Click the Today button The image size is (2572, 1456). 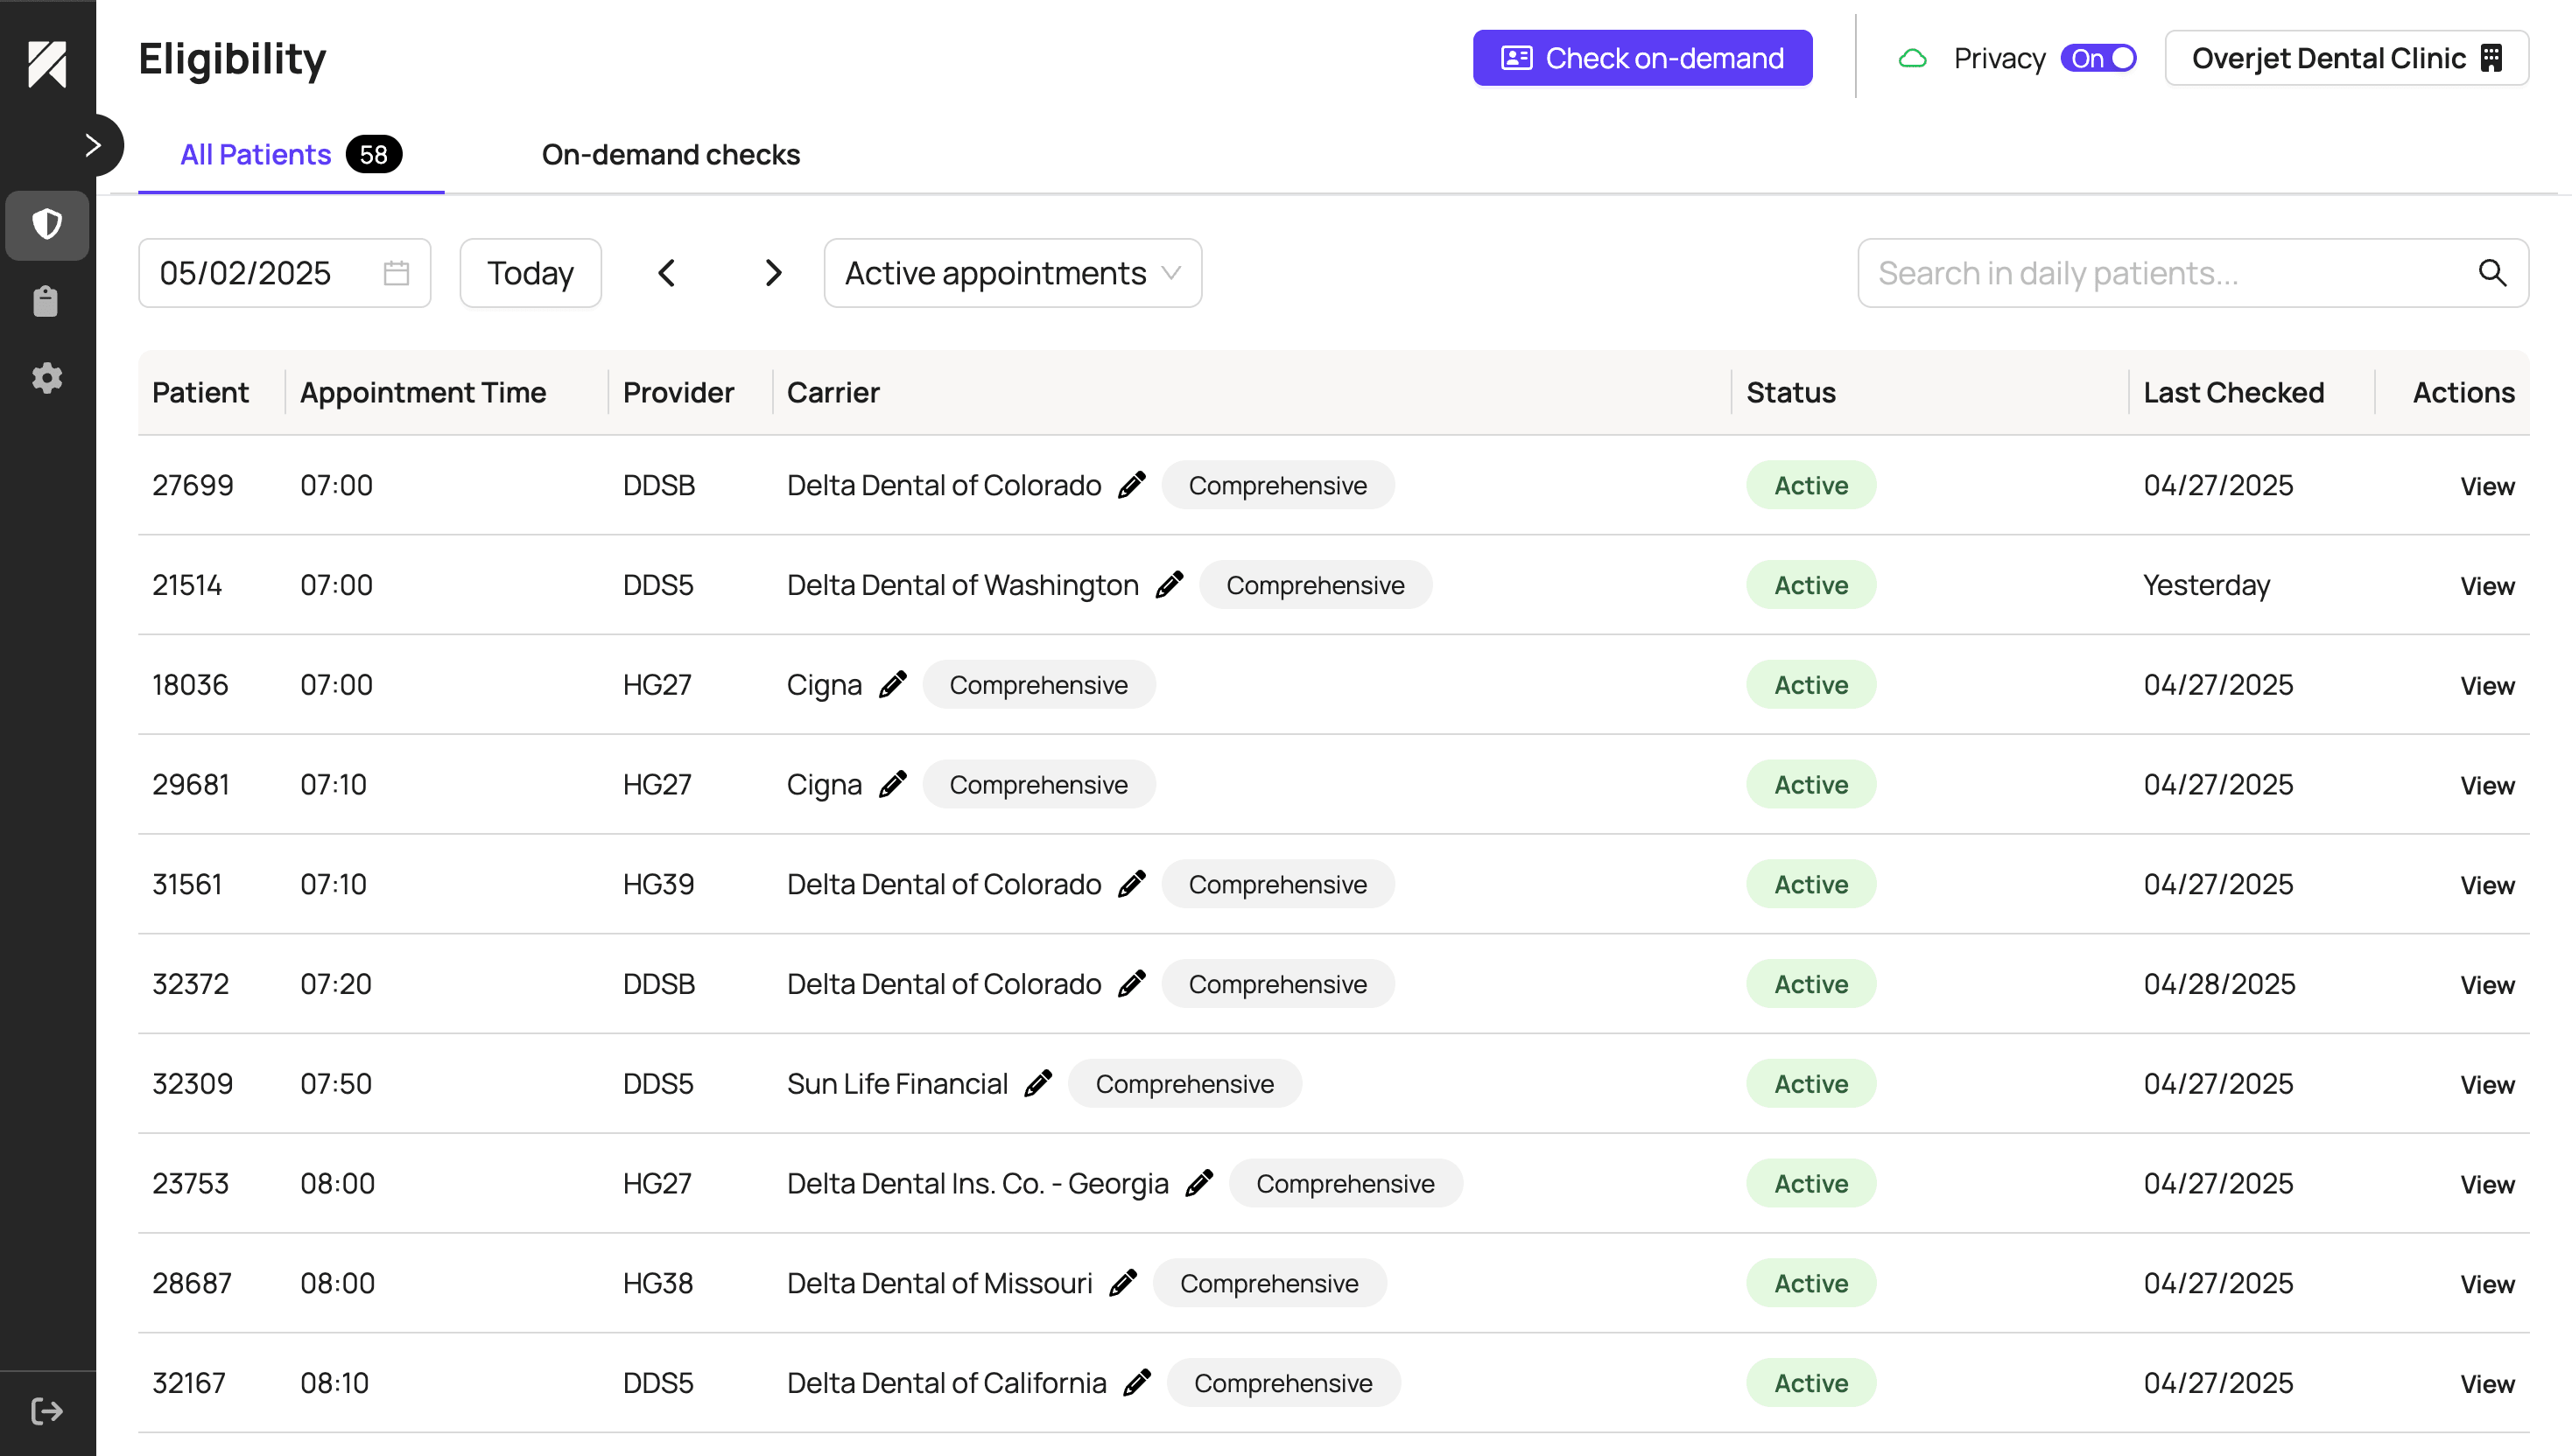[x=531, y=273]
